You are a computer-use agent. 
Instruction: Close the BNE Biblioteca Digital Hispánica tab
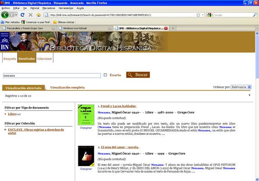(x=166, y=28)
